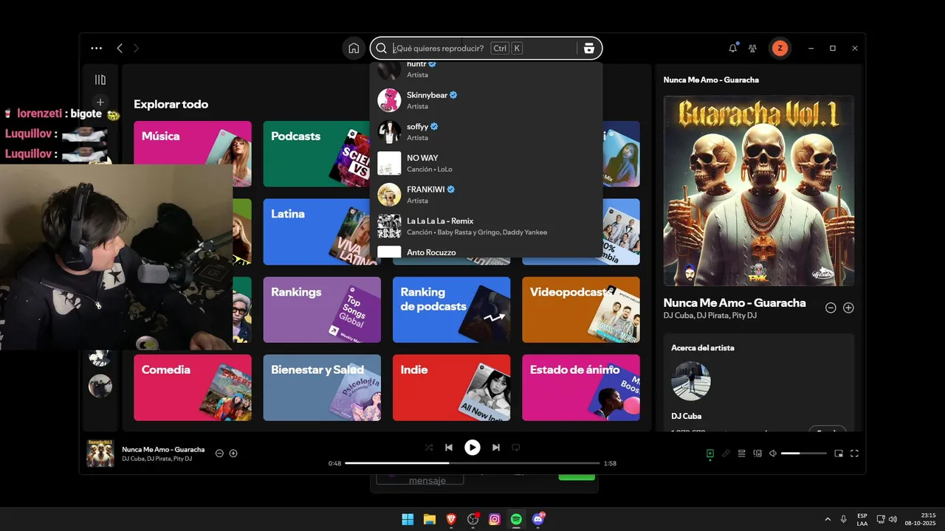Seek using the song progress bar
The image size is (945, 531).
click(x=472, y=463)
